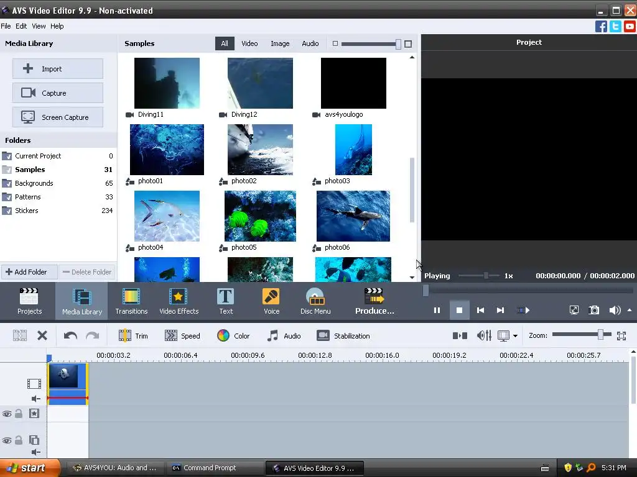637x477 pixels.
Task: Select the Patterns folder
Action: click(58, 197)
